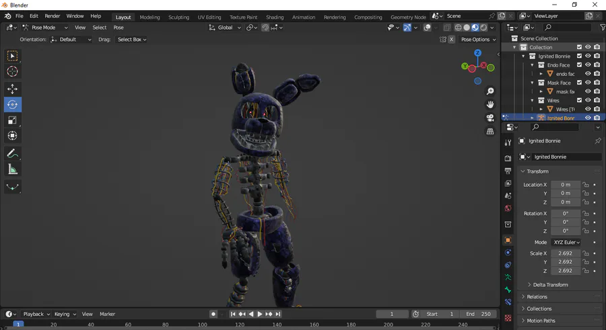Select the Select Box tool
Screen dimensions: 606x330
[x=12, y=56]
